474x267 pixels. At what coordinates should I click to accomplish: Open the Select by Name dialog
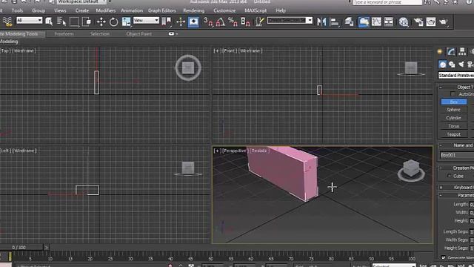61,22
